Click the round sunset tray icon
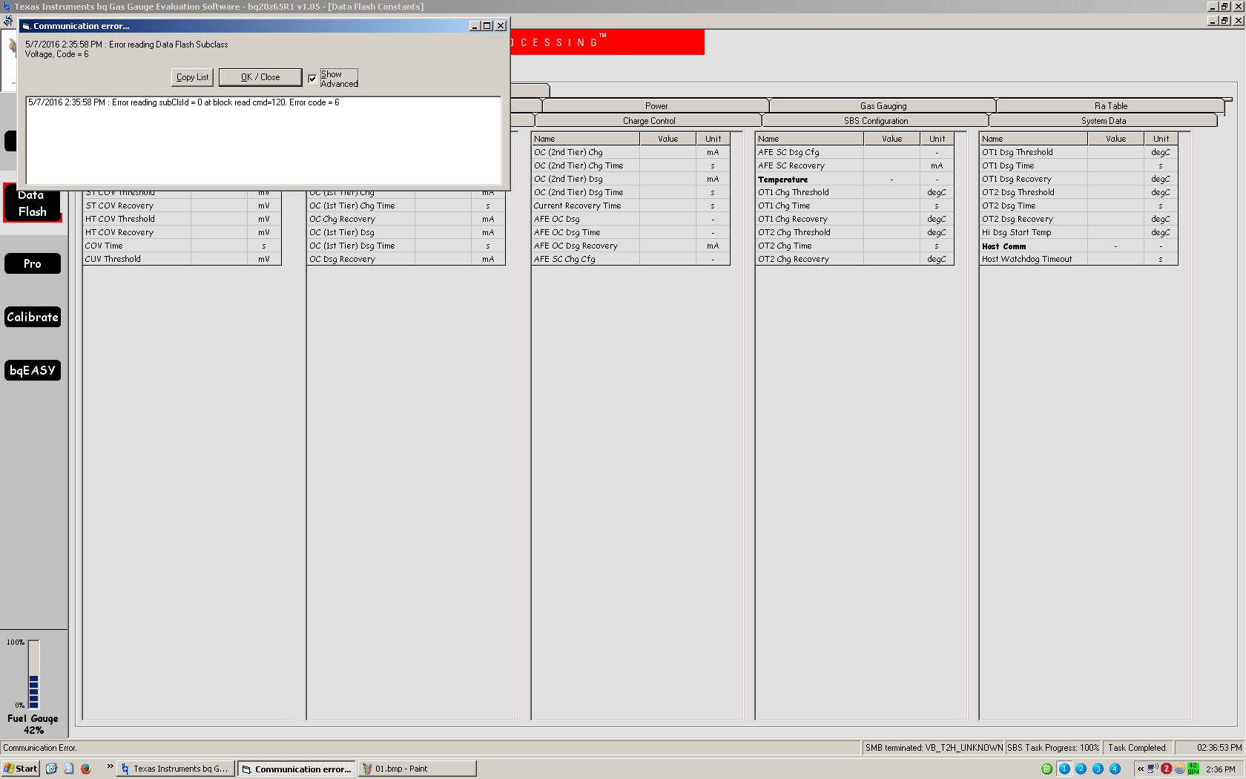The image size is (1246, 779). click(x=1179, y=769)
